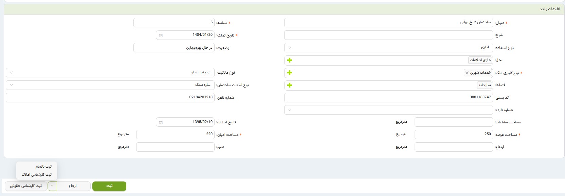The width and height of the screenshot is (565, 196).
Task: Click green plus icon in محل field
Action: click(x=290, y=60)
